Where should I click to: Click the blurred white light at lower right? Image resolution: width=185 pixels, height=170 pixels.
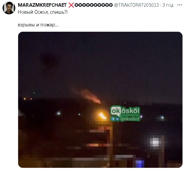[x=155, y=142]
